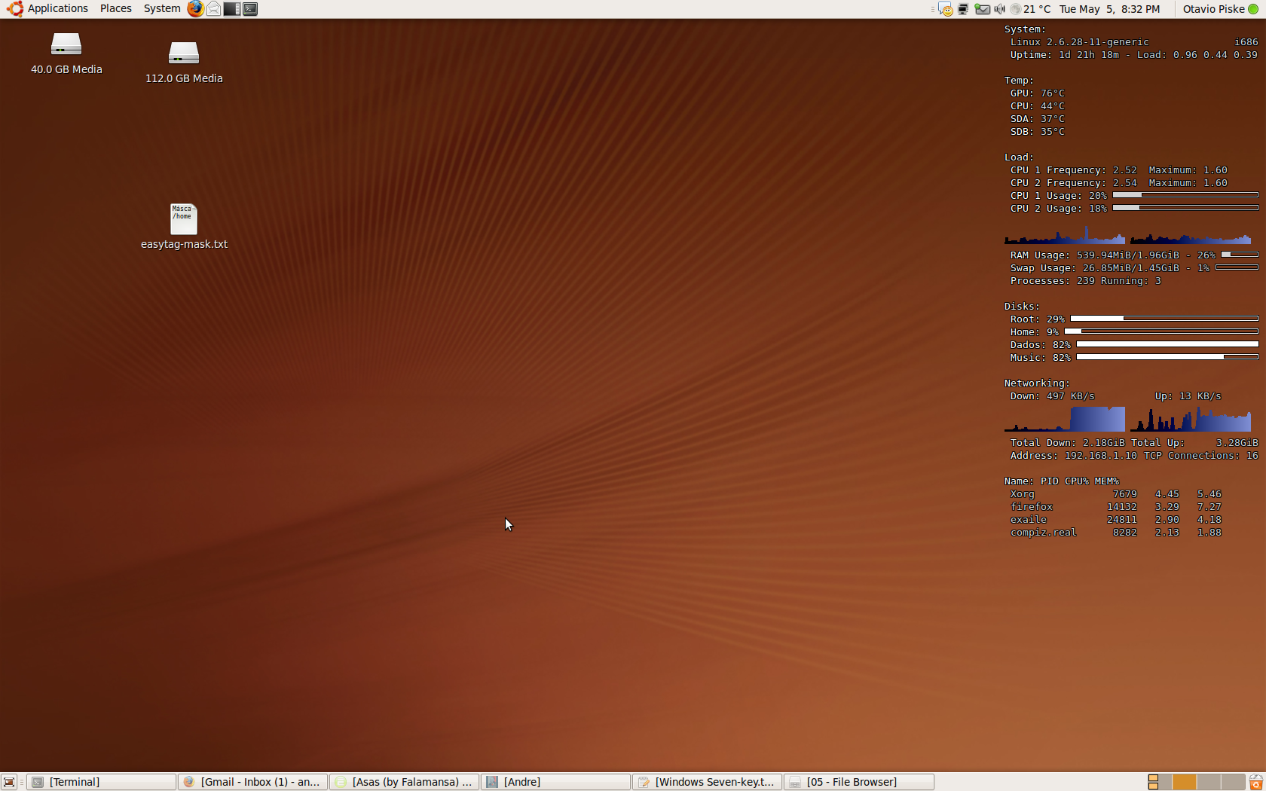Click the 'Swap Usage' text line
The image size is (1266, 791).
pyautogui.click(x=1109, y=268)
